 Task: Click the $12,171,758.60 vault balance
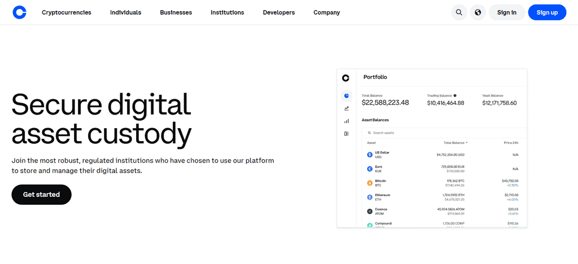[500, 103]
